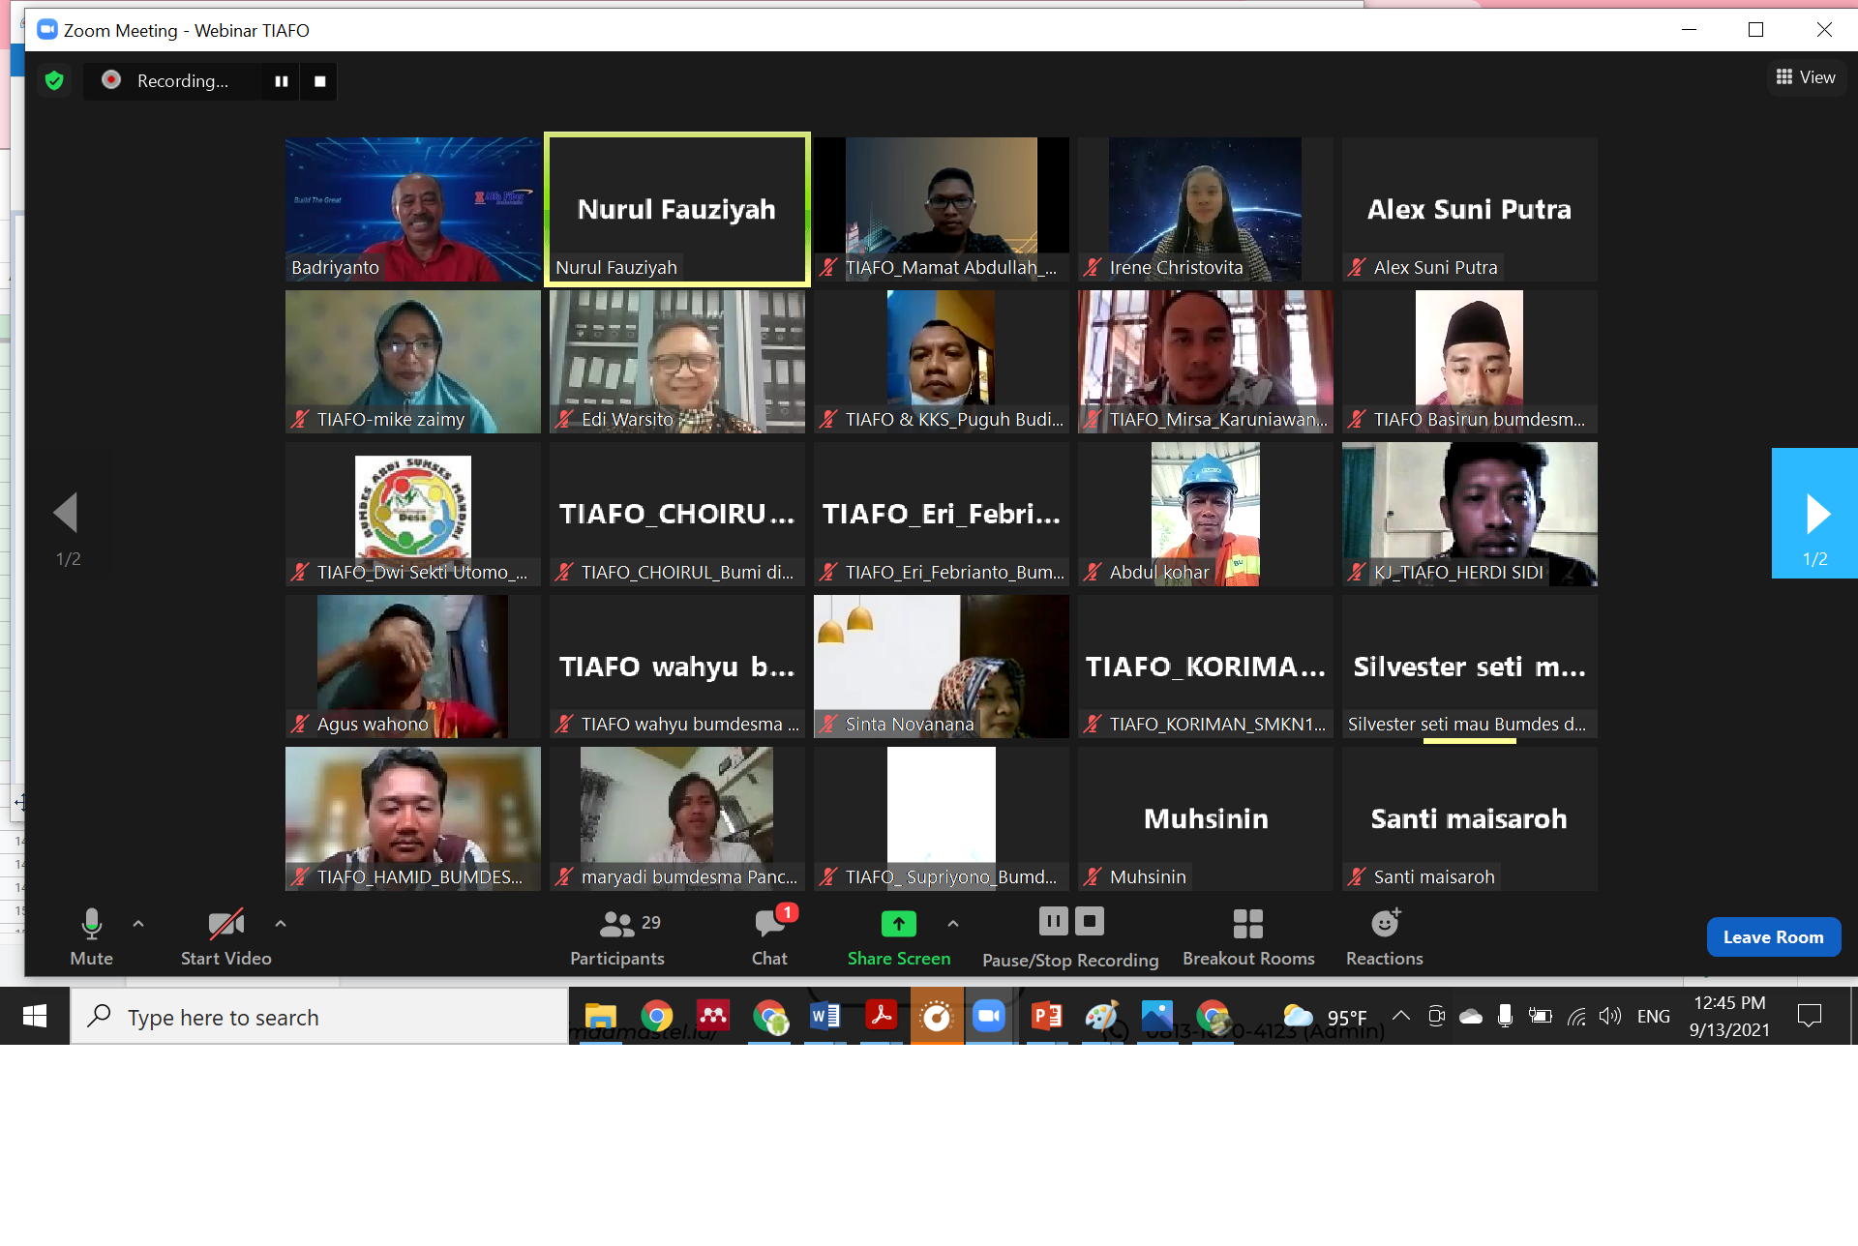This screenshot has width=1858, height=1246.
Task: Open audio options arrow next to Mute
Action: click(x=138, y=924)
